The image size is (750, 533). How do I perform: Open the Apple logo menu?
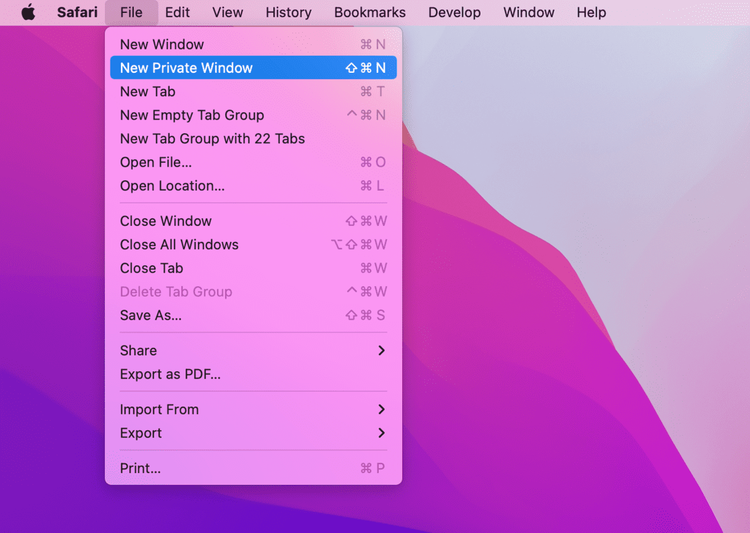click(28, 12)
